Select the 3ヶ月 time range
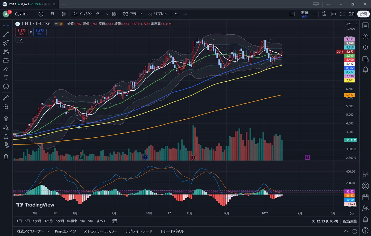 tap(49, 221)
